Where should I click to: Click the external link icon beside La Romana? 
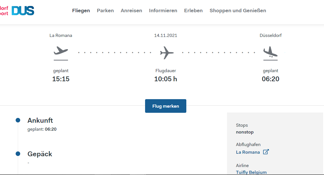tap(266, 152)
